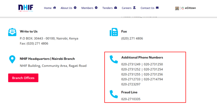This screenshot has width=217, height=107.
Task: Select phone number 020-2723297
Action: [131, 84]
